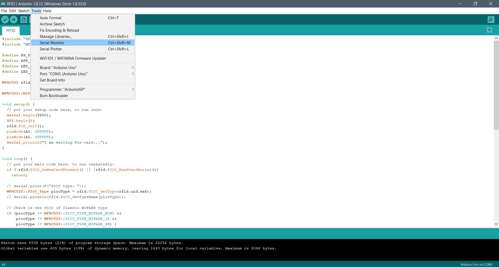Click the editor scroll down arrow
This screenshot has height=267, width=499.
496,224
